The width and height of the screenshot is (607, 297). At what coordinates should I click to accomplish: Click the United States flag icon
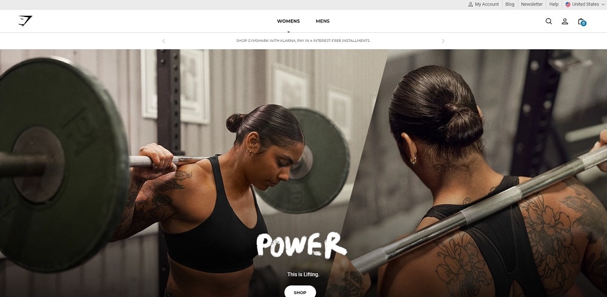pyautogui.click(x=568, y=4)
